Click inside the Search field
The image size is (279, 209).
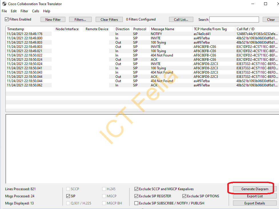click(234, 19)
